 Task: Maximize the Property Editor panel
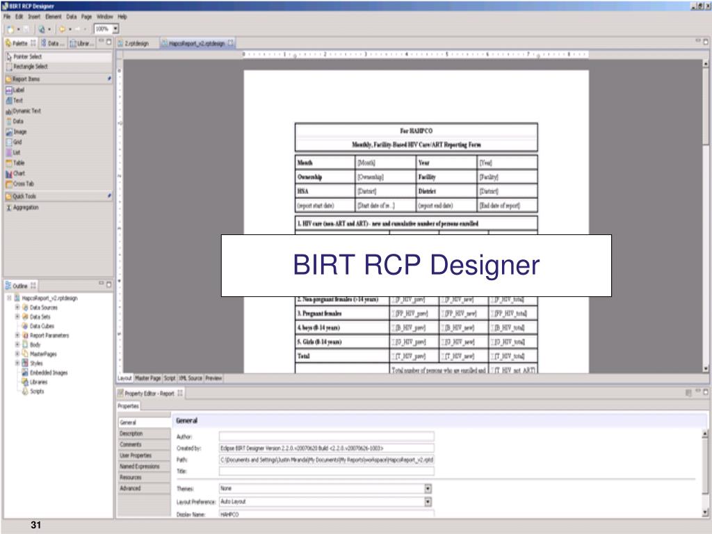pyautogui.click(x=706, y=392)
